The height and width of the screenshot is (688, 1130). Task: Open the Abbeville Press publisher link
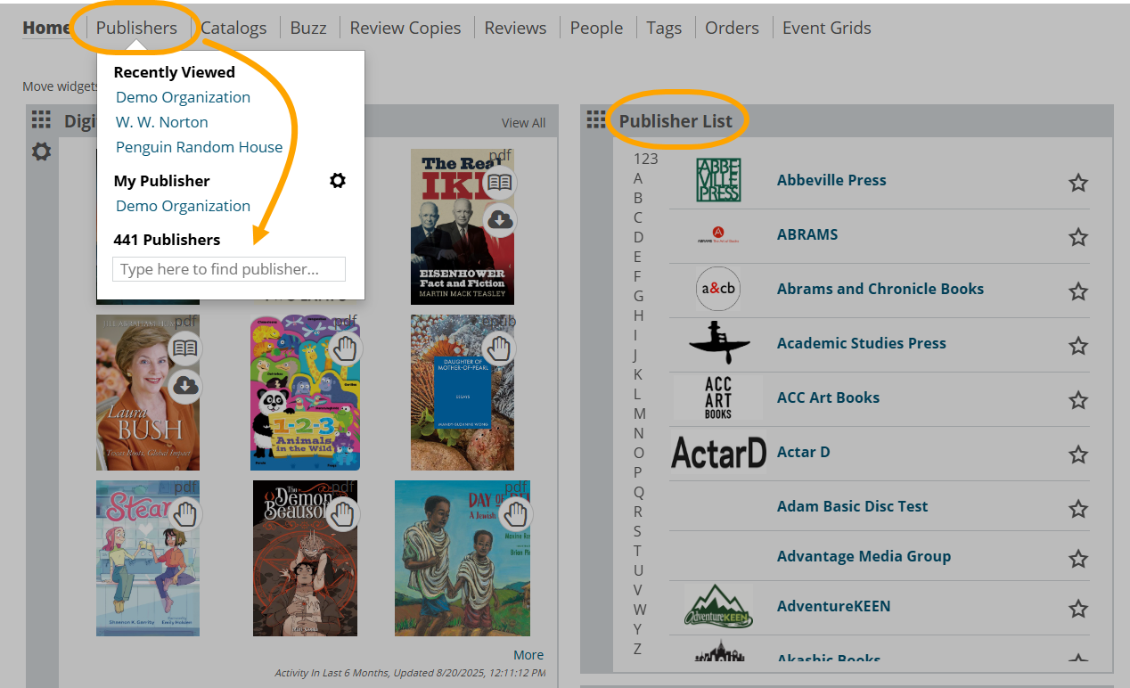831,180
